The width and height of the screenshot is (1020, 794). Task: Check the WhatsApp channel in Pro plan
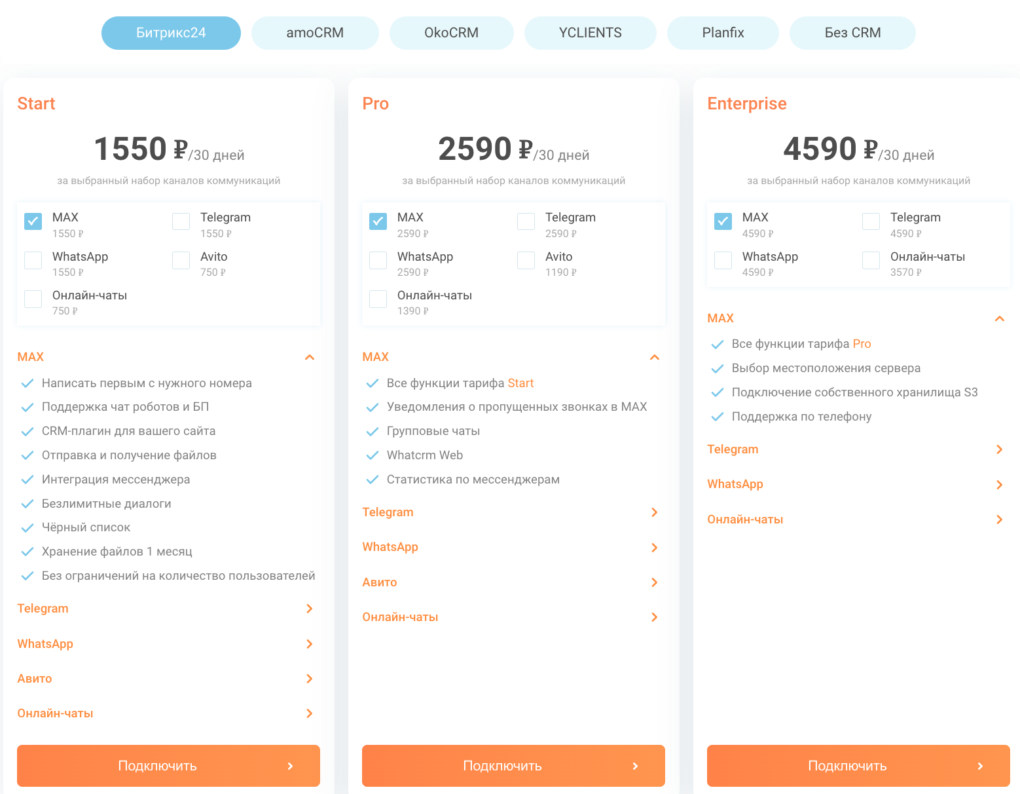[x=378, y=260]
